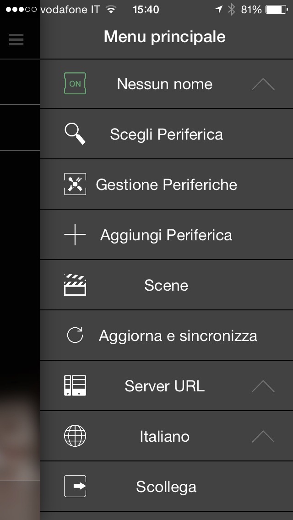
Task: Collapse the Nessun nome chevron
Action: (263, 84)
